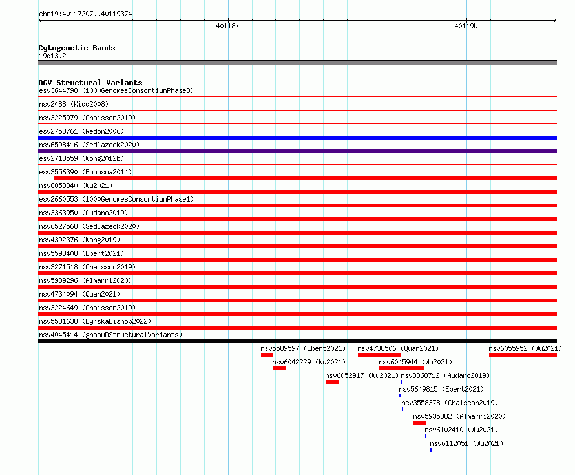Click the black nsv4045414 gnomAD bar
The width and height of the screenshot is (575, 475).
tap(297, 341)
